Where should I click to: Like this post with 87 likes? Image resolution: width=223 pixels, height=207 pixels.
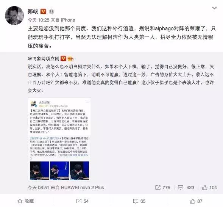[x=196, y=201]
